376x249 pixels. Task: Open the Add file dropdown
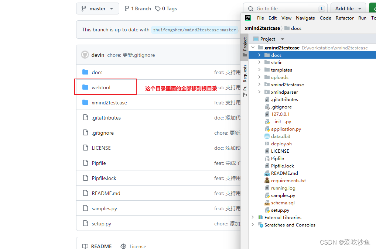tap(348, 8)
